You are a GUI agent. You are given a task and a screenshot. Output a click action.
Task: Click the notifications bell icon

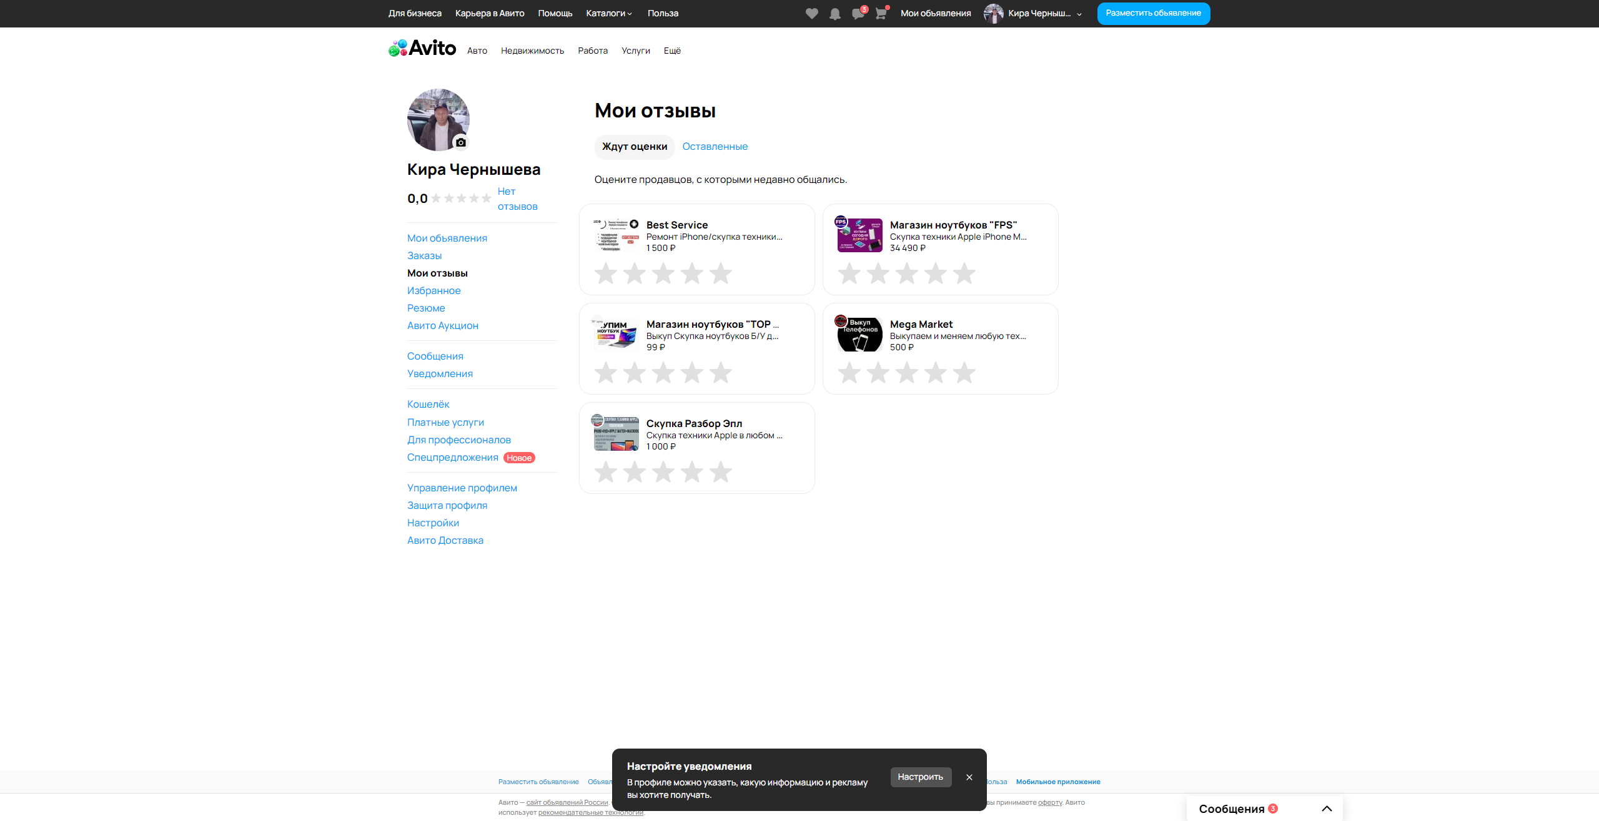(834, 14)
